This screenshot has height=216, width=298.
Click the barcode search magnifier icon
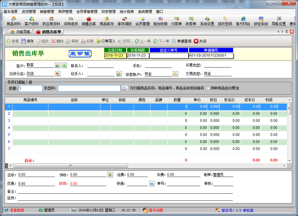[x=125, y=88]
